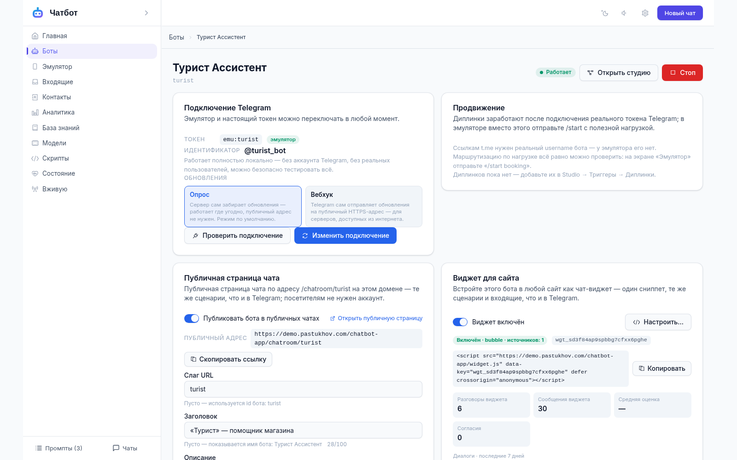Click the Разговоры виджета stat card
The height and width of the screenshot is (460, 737).
tap(491, 405)
